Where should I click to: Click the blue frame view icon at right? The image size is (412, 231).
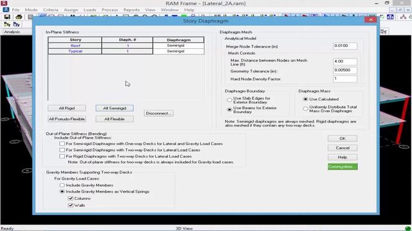tap(390, 17)
